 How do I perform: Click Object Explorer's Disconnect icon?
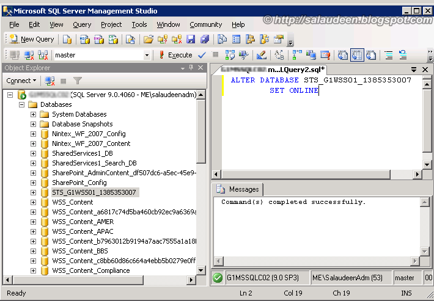(x=50, y=81)
